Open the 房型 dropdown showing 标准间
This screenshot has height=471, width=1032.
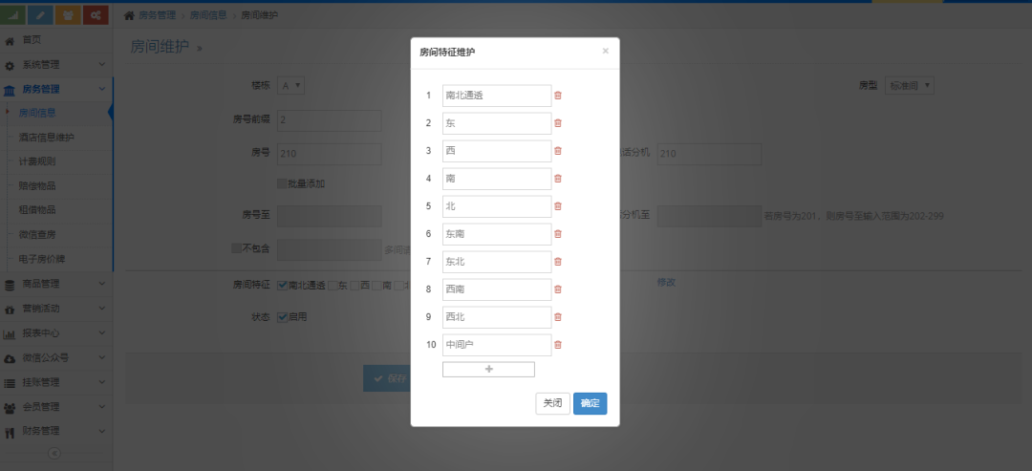click(909, 86)
